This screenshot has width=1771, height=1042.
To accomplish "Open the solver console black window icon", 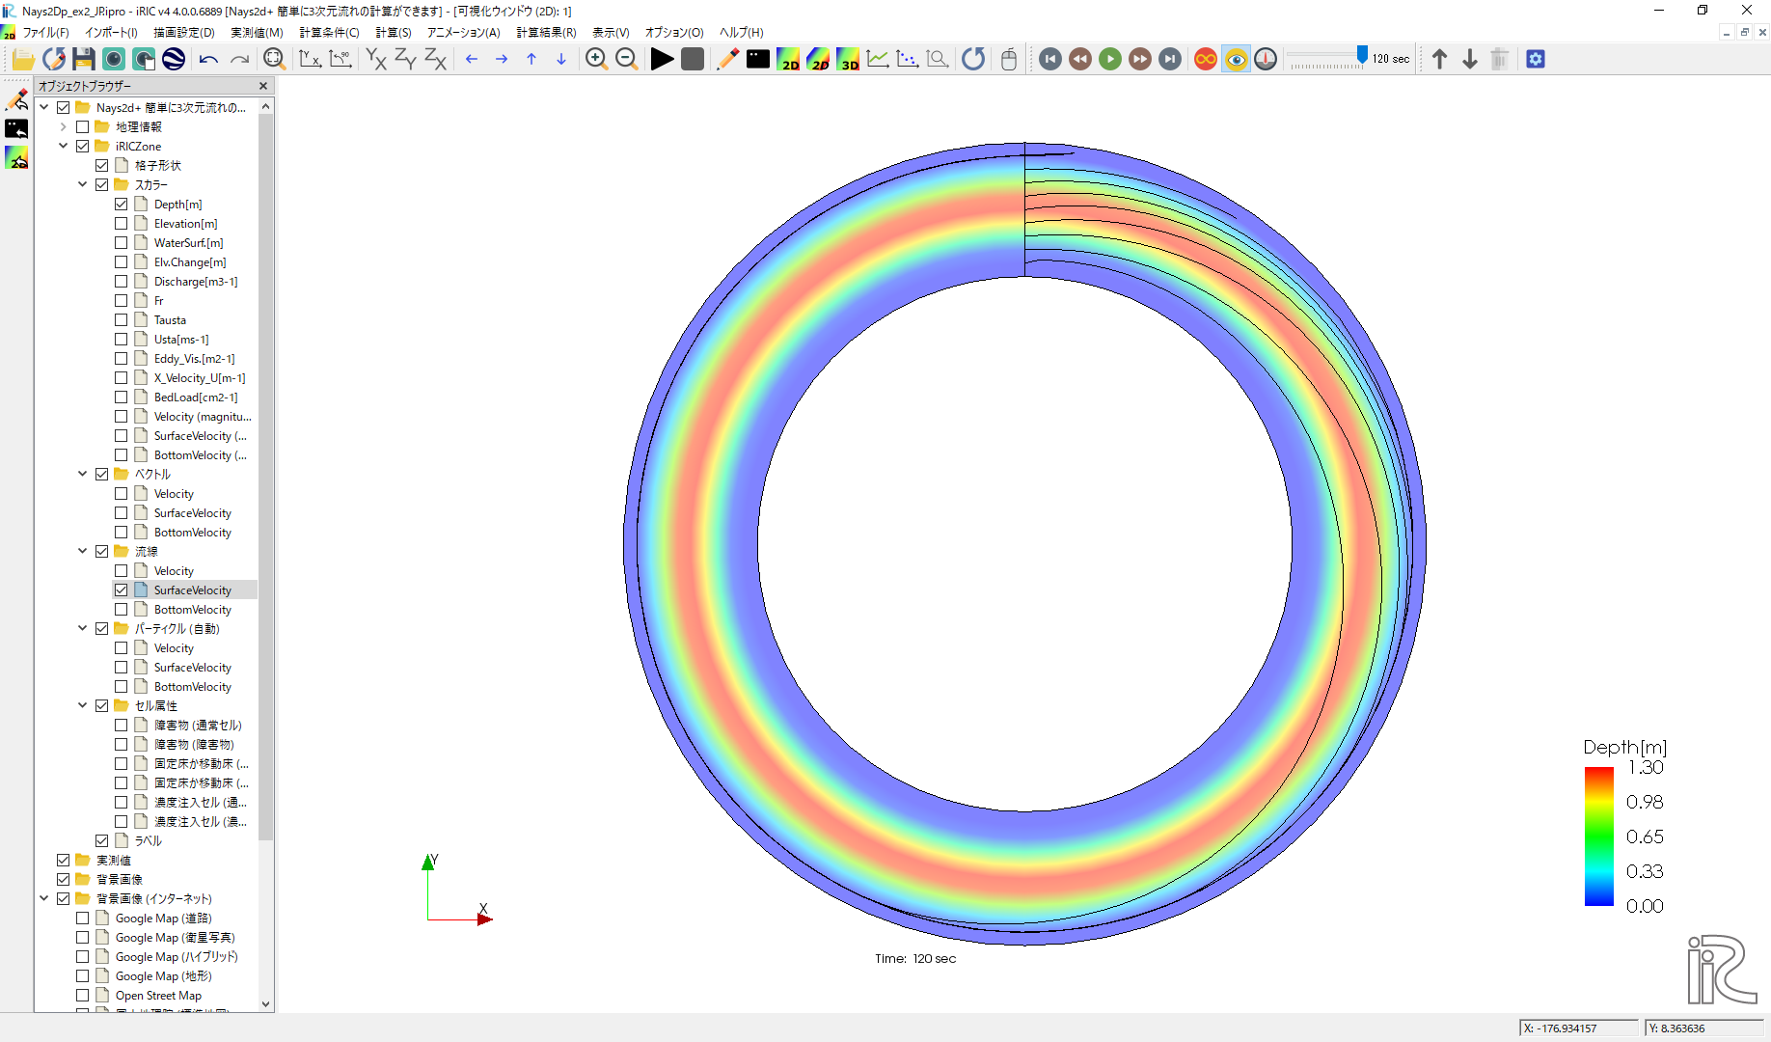I will (x=758, y=60).
